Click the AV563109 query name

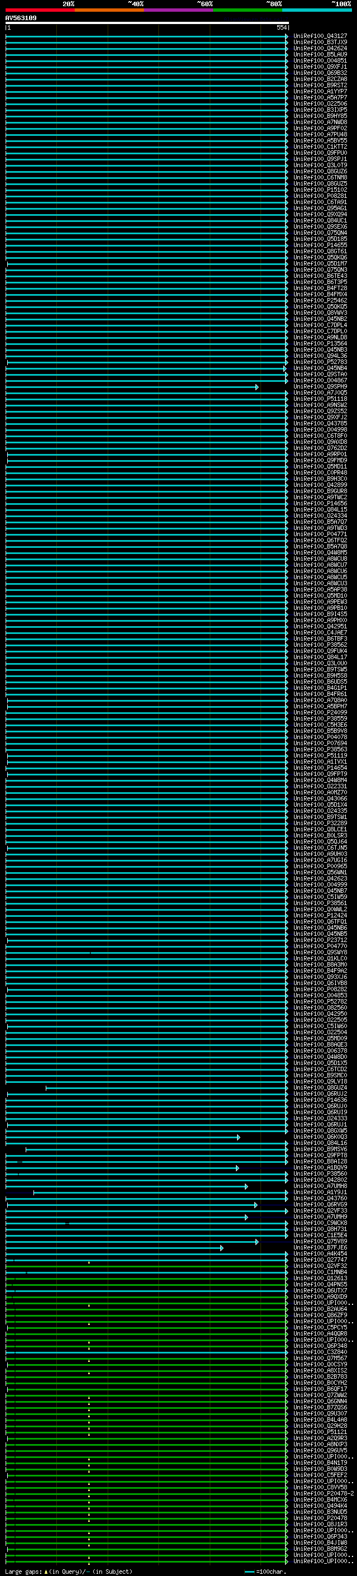(21, 18)
